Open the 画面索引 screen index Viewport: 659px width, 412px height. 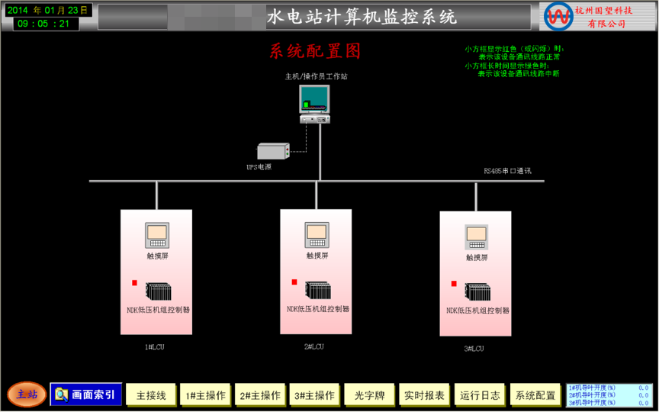(x=85, y=394)
